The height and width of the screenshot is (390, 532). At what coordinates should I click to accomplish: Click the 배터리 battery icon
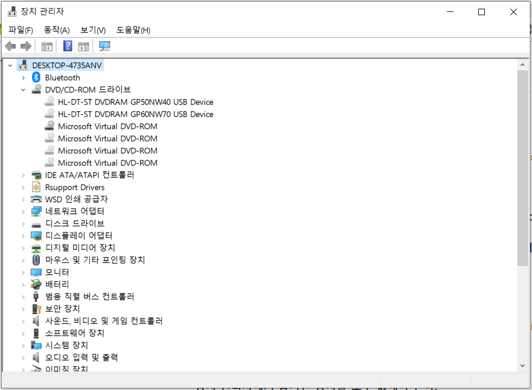point(36,284)
